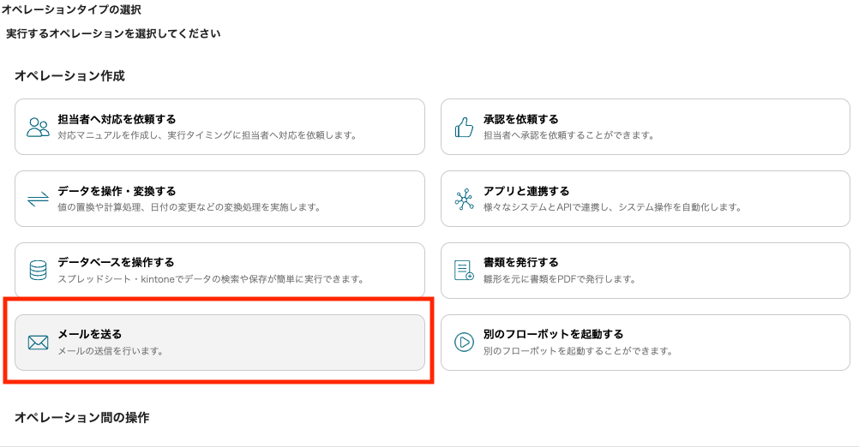Click the オペレーション作成 section heading

click(x=69, y=76)
